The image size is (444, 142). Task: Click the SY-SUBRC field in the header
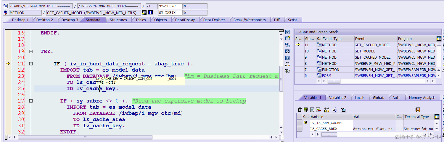coord(170,6)
